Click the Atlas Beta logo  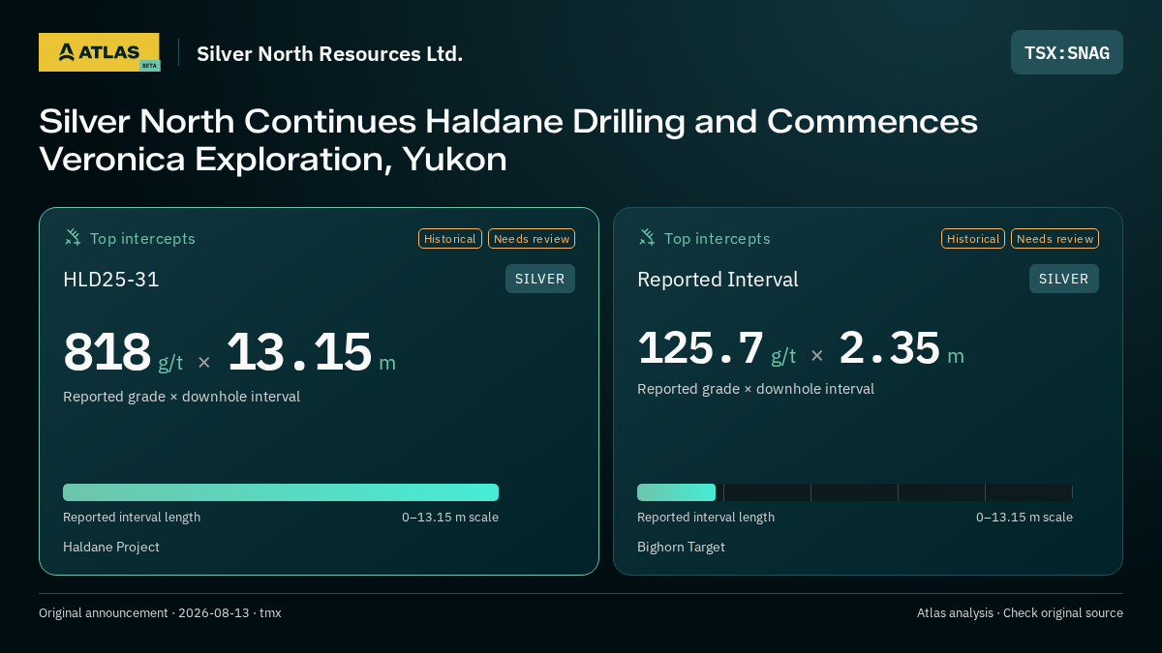coord(99,52)
